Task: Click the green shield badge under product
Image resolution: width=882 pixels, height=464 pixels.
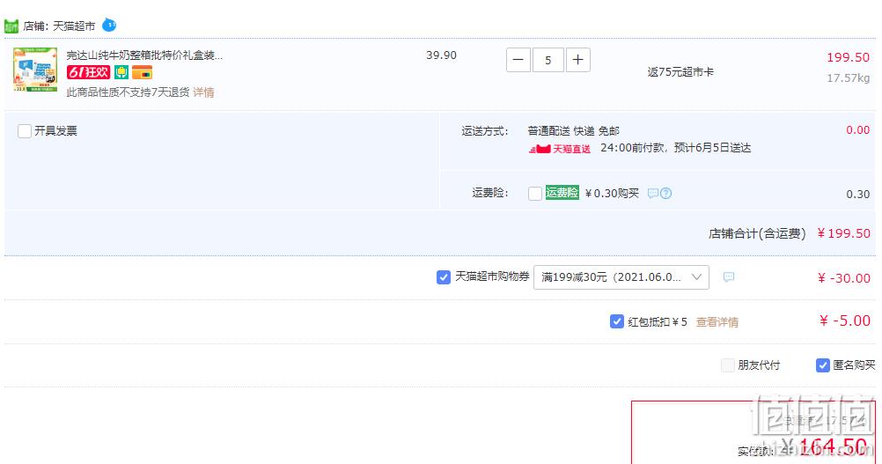Action: click(121, 72)
